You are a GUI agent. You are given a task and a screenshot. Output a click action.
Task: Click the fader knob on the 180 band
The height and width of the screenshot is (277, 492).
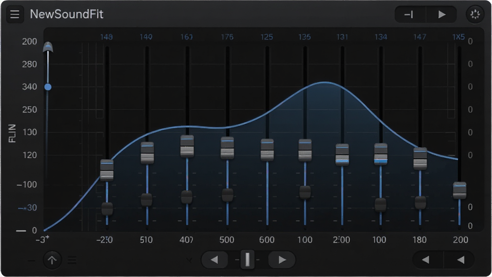tap(420, 159)
